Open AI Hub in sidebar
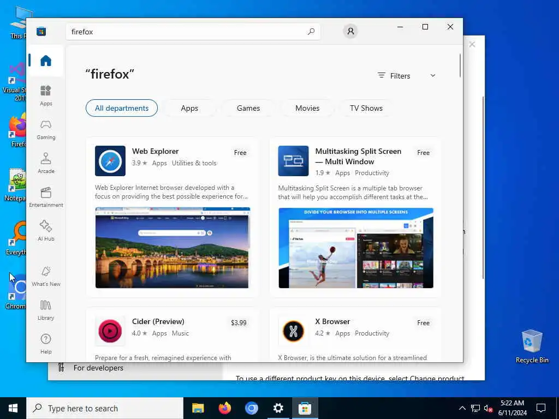This screenshot has height=419, width=559. click(x=46, y=231)
